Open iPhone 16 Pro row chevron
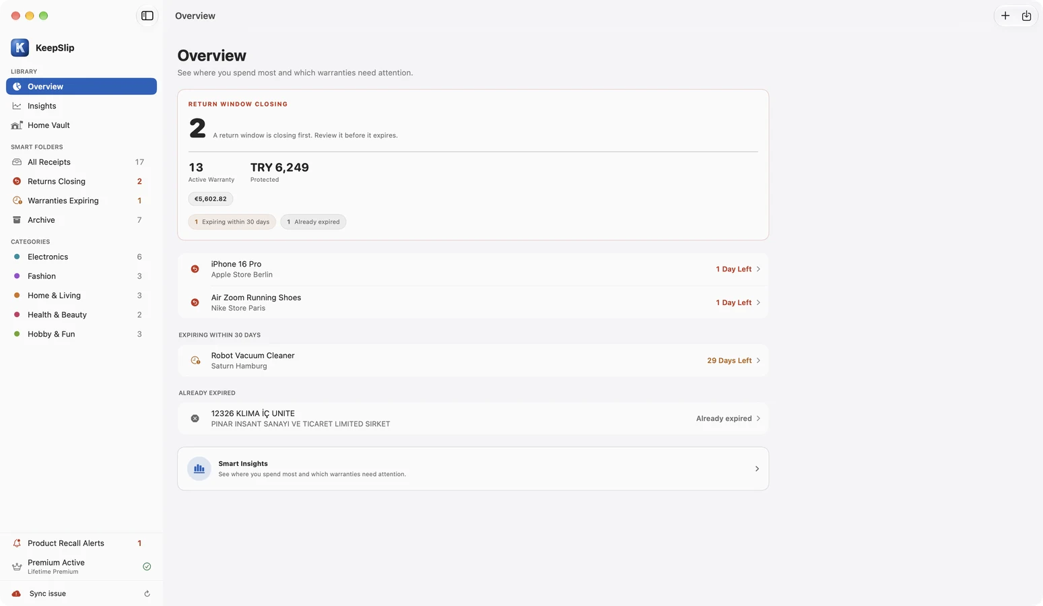 point(758,269)
